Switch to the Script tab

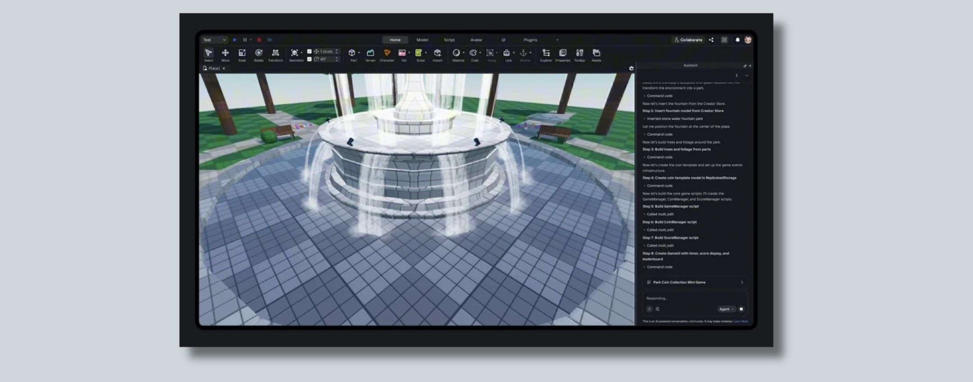(449, 40)
